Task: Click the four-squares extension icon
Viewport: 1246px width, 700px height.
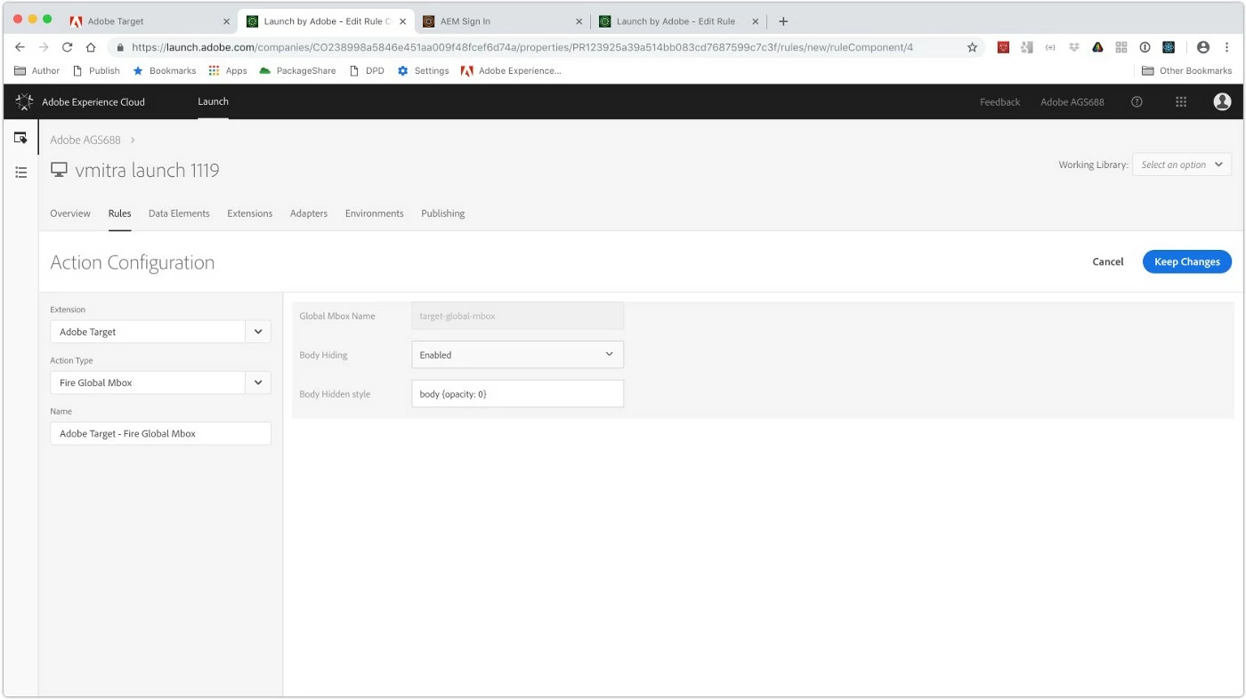Action: (1121, 47)
